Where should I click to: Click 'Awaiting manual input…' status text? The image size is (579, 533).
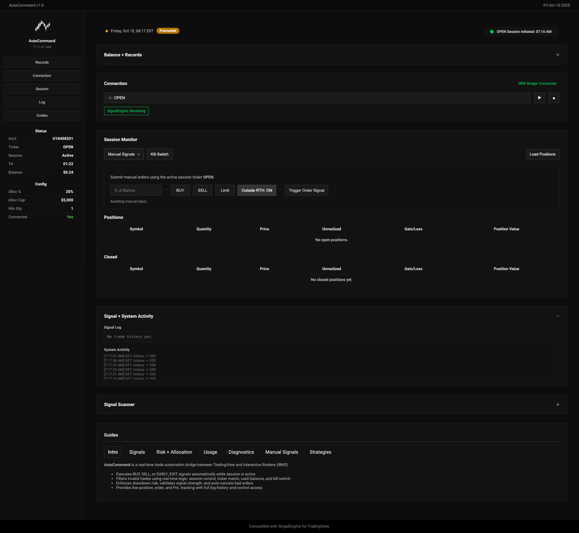129,201
